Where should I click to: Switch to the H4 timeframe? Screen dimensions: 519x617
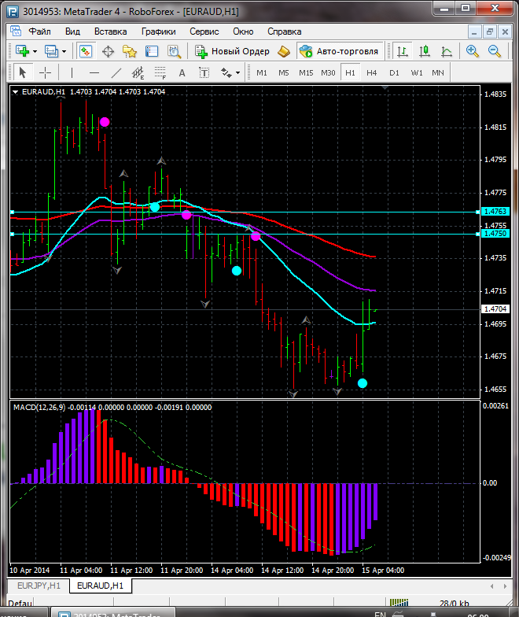pos(371,72)
